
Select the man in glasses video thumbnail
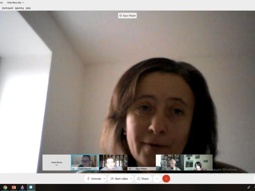point(113,162)
